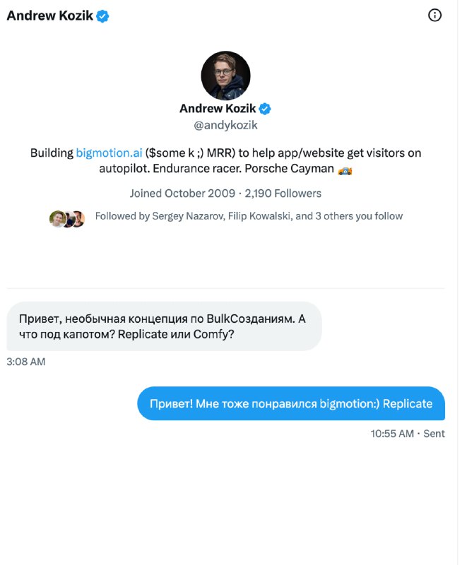467x565 pixels.
Task: Click the verified badge beside the profile name
Action: 266,109
